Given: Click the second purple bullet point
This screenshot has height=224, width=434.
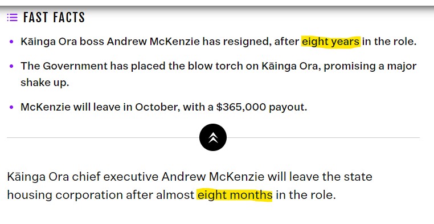Looking at the screenshot, I should (x=11, y=66).
